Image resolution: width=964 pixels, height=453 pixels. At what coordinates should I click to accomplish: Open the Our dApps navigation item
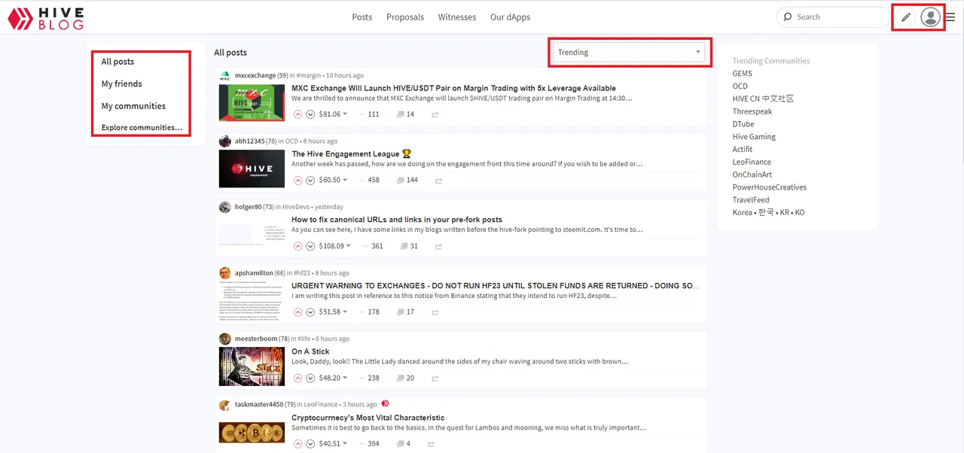point(510,17)
